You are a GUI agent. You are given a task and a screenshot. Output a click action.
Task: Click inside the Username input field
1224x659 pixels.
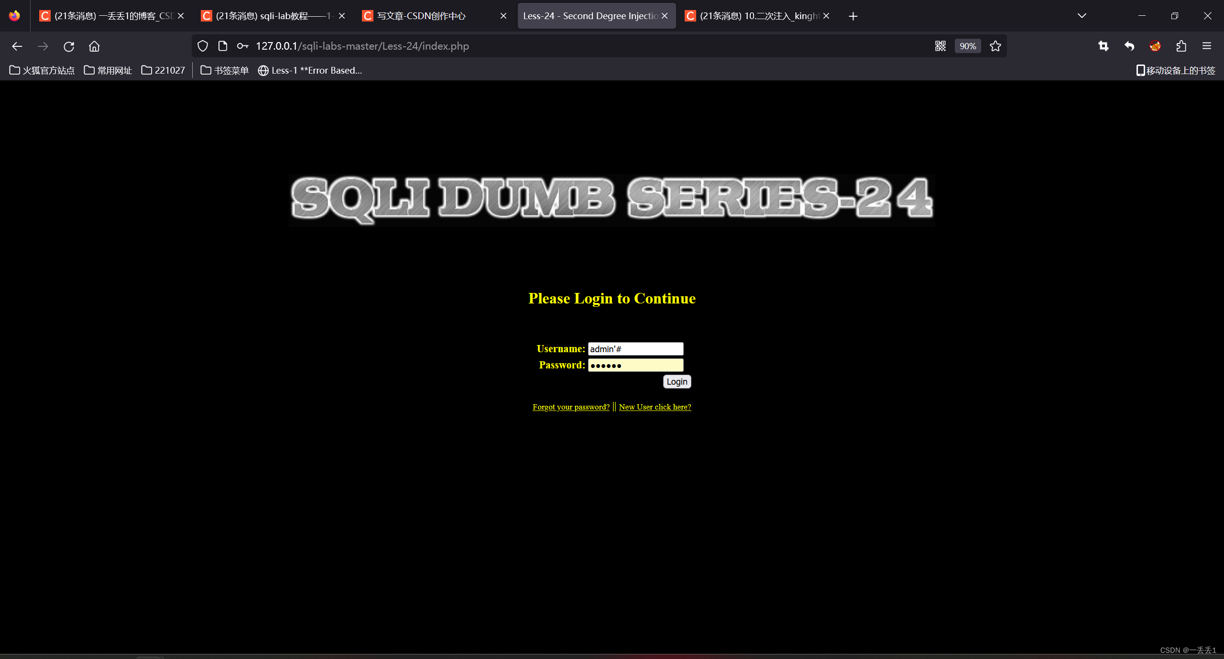click(635, 348)
